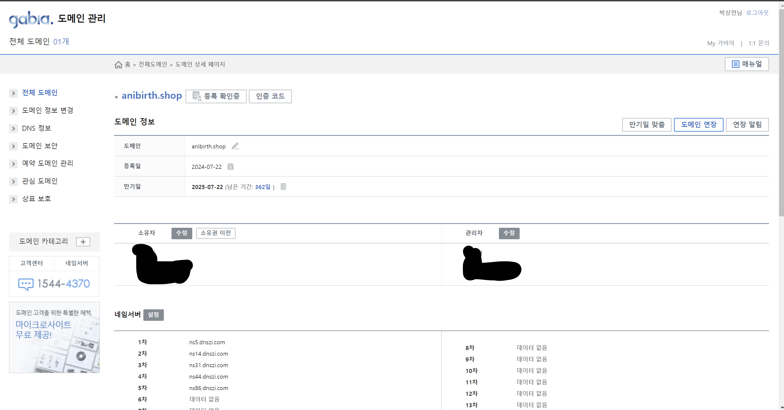The height and width of the screenshot is (410, 784).
Task: Click trash icon beside expiration date
Action: pyautogui.click(x=283, y=187)
